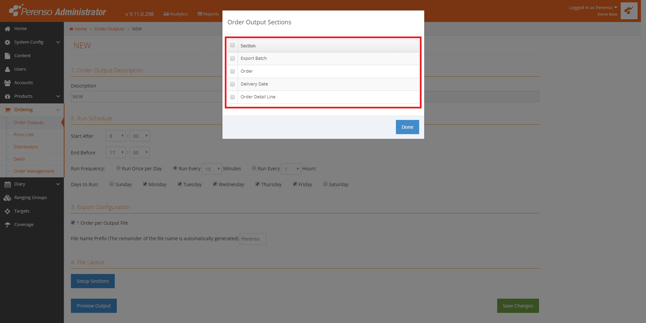Click the Ordering cart icon
The image size is (646, 323).
coord(7,110)
